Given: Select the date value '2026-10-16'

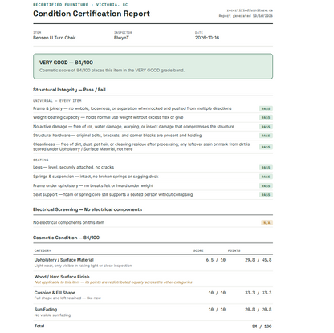Looking at the screenshot, I should pos(207,38).
